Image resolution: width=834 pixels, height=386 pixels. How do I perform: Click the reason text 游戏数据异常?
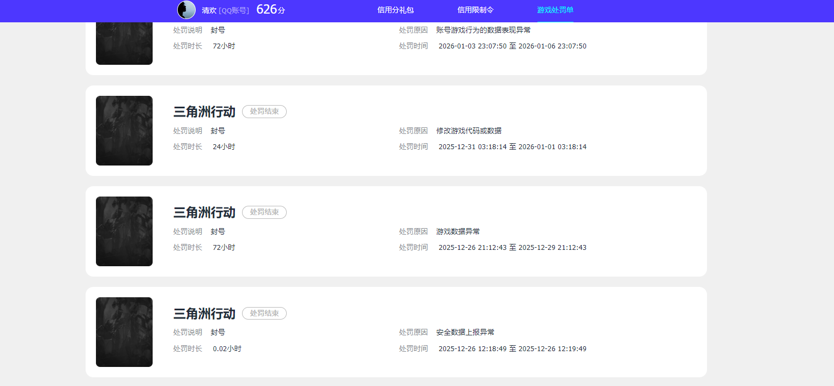coord(458,231)
